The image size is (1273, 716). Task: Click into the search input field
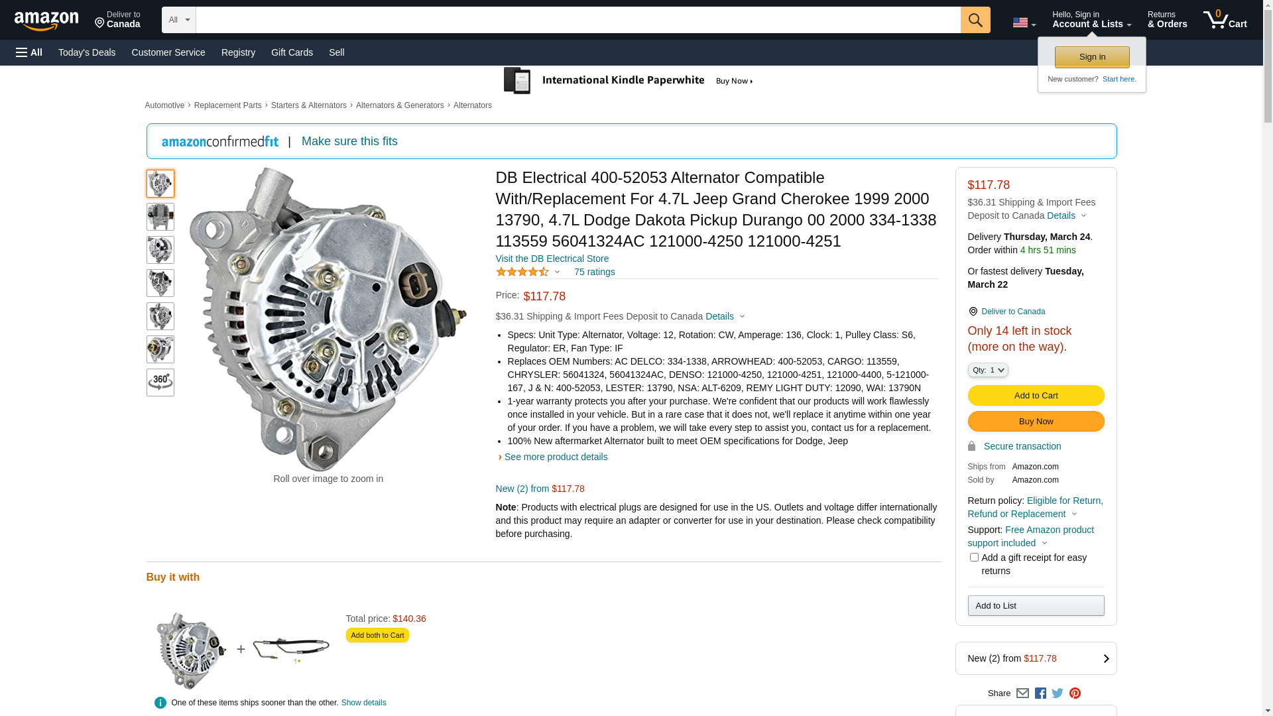coord(577,20)
